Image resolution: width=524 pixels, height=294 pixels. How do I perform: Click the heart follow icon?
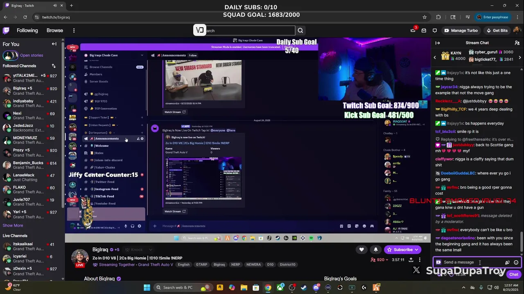point(361,249)
